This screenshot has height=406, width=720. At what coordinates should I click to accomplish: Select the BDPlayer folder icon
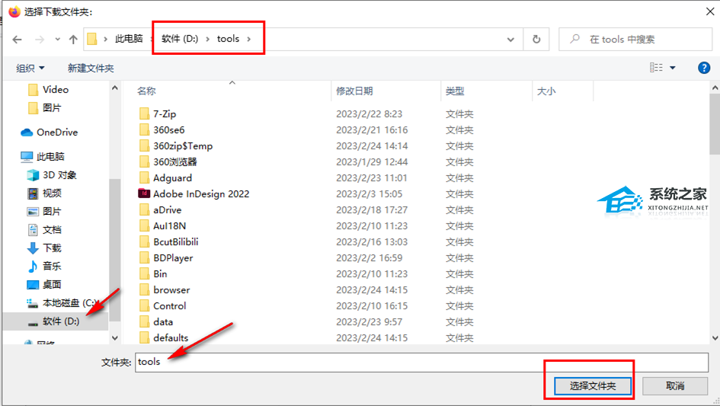(144, 257)
